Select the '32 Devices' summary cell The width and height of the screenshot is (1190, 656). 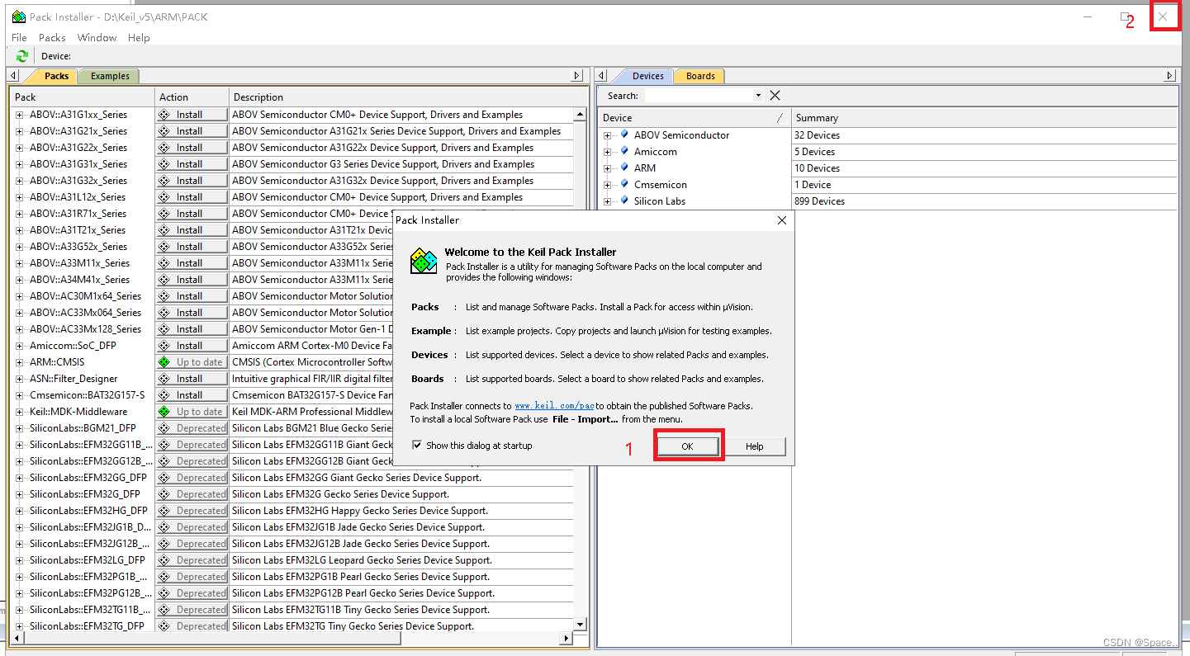point(984,135)
